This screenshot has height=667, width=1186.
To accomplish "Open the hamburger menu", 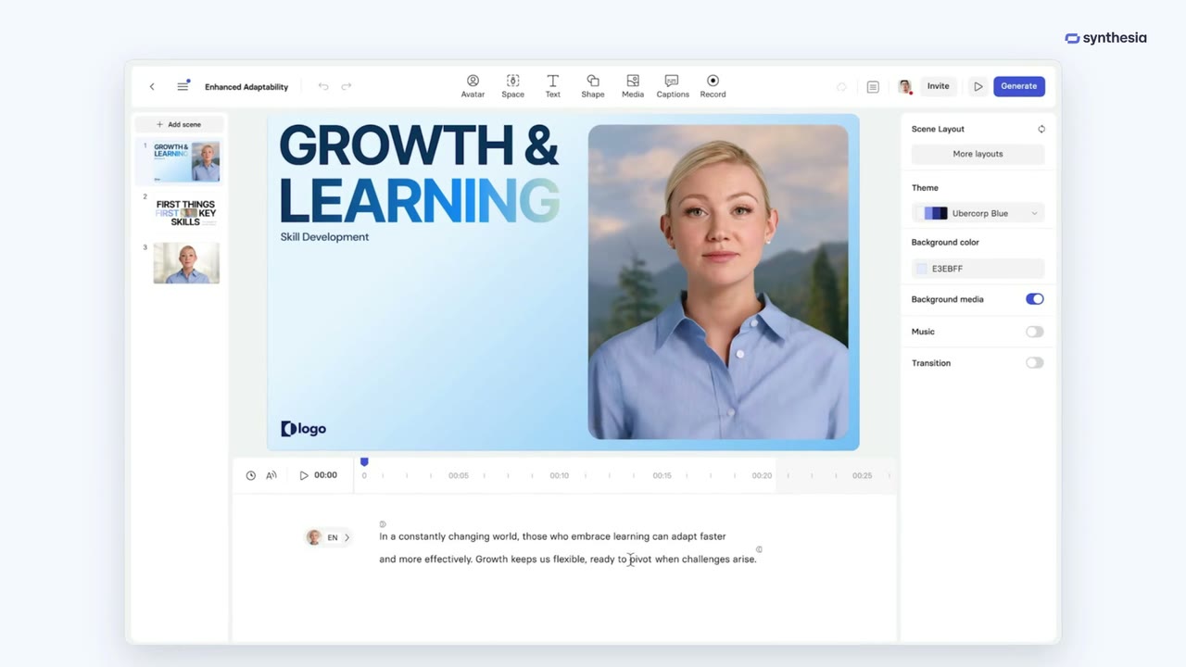I will [x=183, y=86].
